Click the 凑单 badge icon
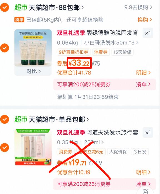 19,20
